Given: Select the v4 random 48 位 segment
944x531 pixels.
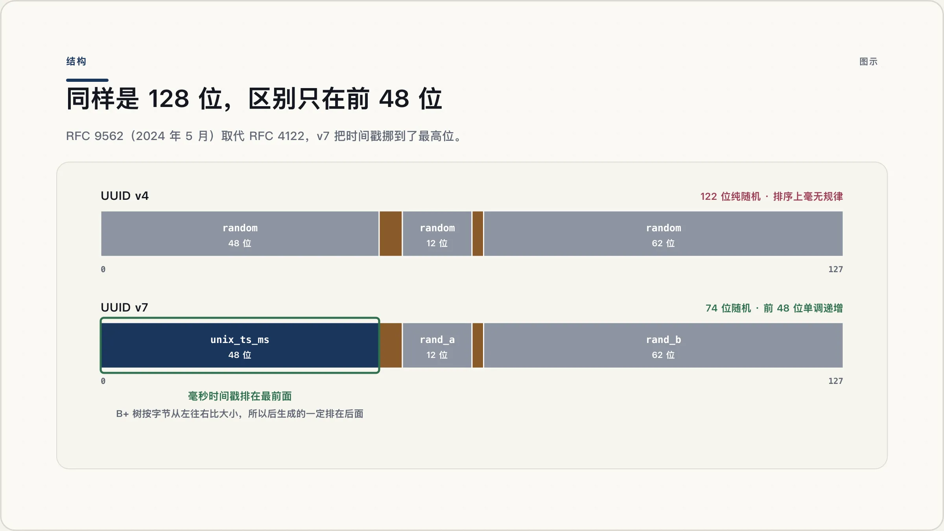Looking at the screenshot, I should [240, 234].
